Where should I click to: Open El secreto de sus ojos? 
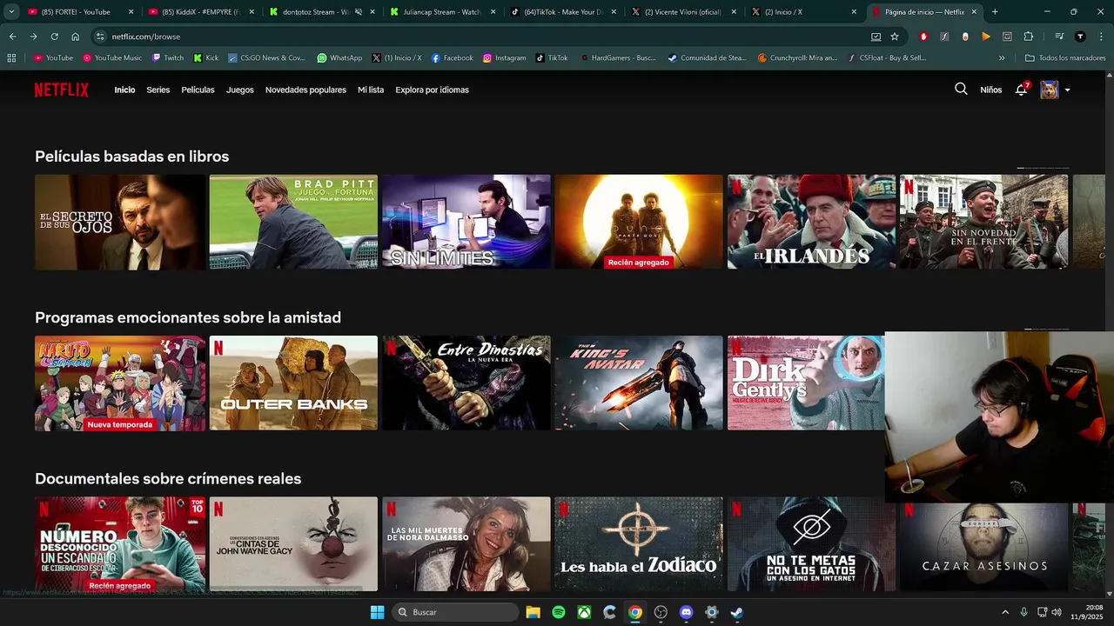click(120, 222)
